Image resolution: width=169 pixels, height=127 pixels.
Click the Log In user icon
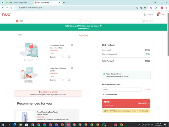click(x=145, y=15)
